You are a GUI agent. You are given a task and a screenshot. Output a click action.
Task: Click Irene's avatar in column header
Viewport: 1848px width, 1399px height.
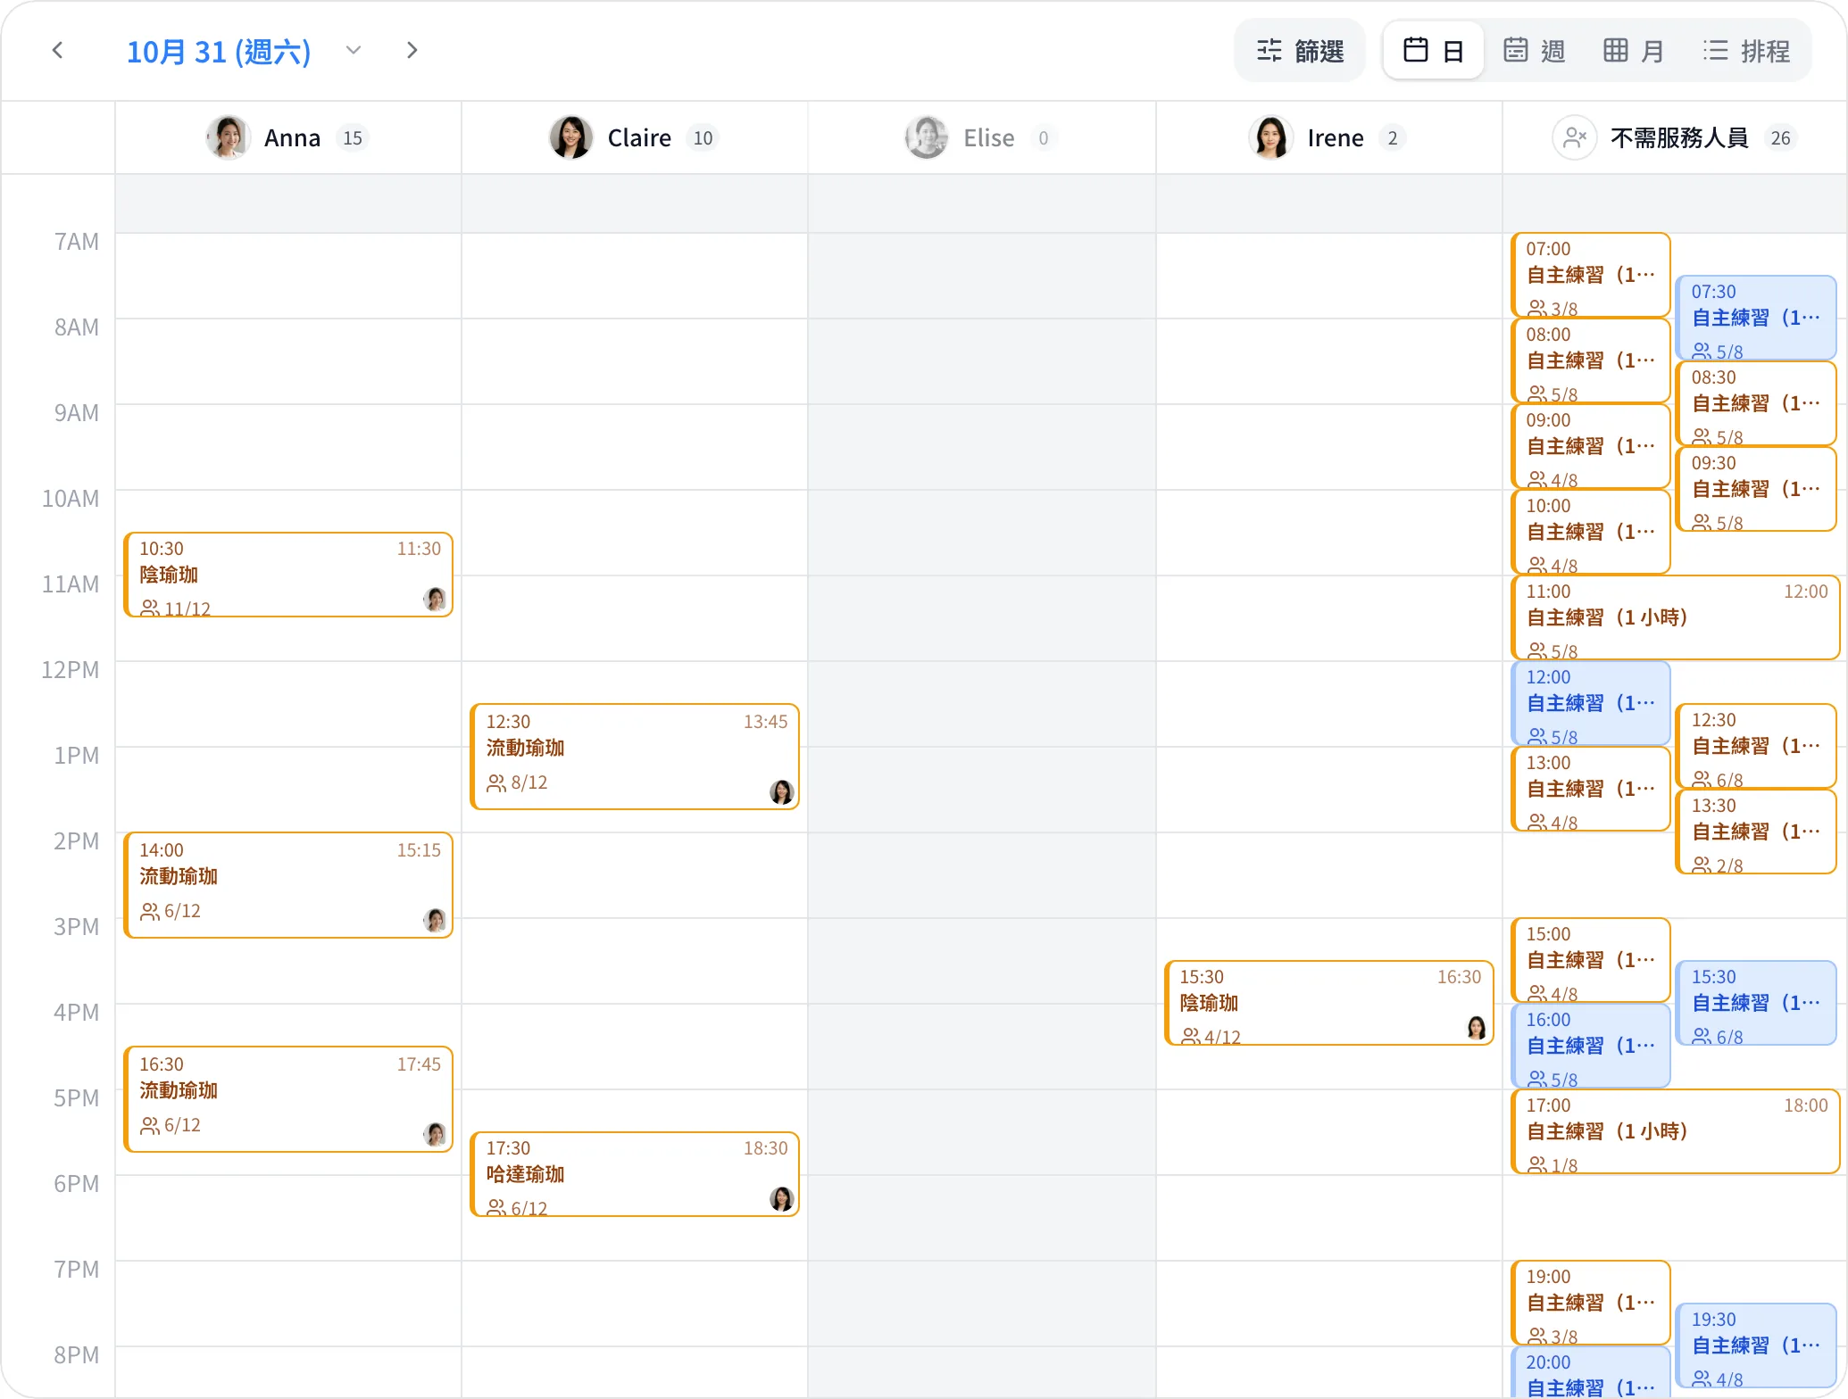(1270, 137)
